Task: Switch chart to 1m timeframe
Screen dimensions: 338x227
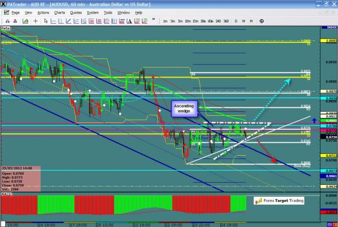Action: 165,21
